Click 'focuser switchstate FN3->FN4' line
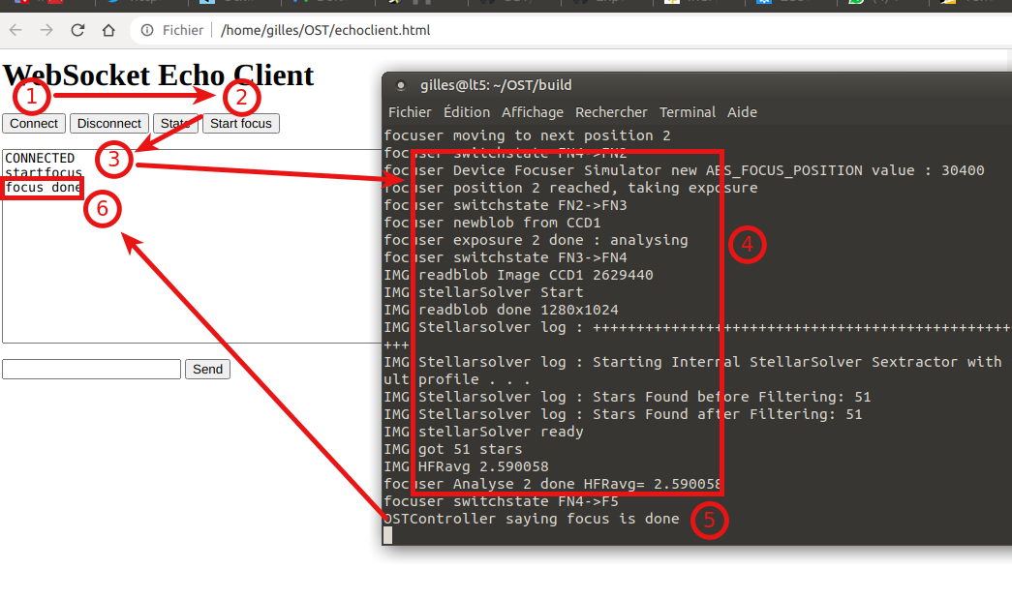 506,257
